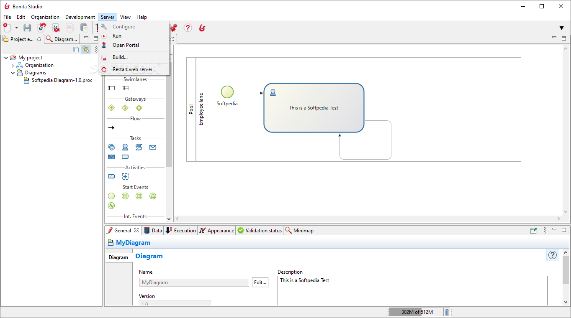
Task: Click the Edit... button beside Name
Action: (260, 282)
